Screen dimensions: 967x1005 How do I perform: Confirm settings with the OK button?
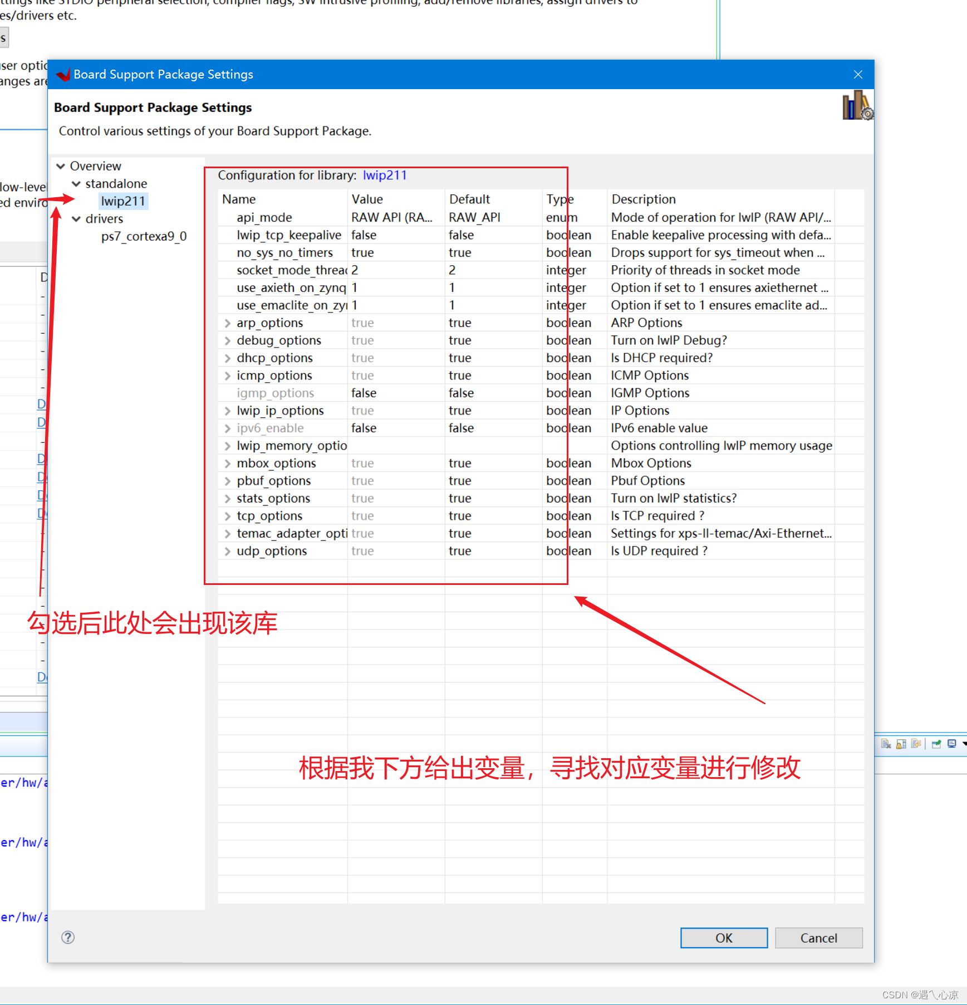[724, 938]
